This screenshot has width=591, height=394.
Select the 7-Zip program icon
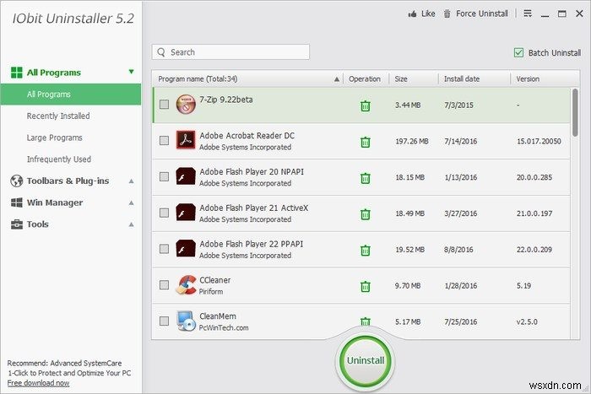click(x=186, y=105)
